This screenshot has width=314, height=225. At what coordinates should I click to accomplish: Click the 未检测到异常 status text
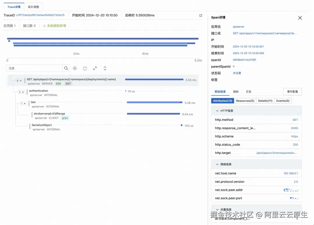[56, 26]
